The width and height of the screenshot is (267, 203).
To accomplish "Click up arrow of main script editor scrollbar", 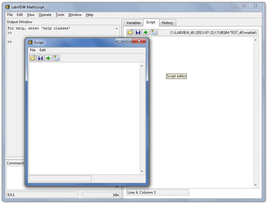I will click(256, 40).
